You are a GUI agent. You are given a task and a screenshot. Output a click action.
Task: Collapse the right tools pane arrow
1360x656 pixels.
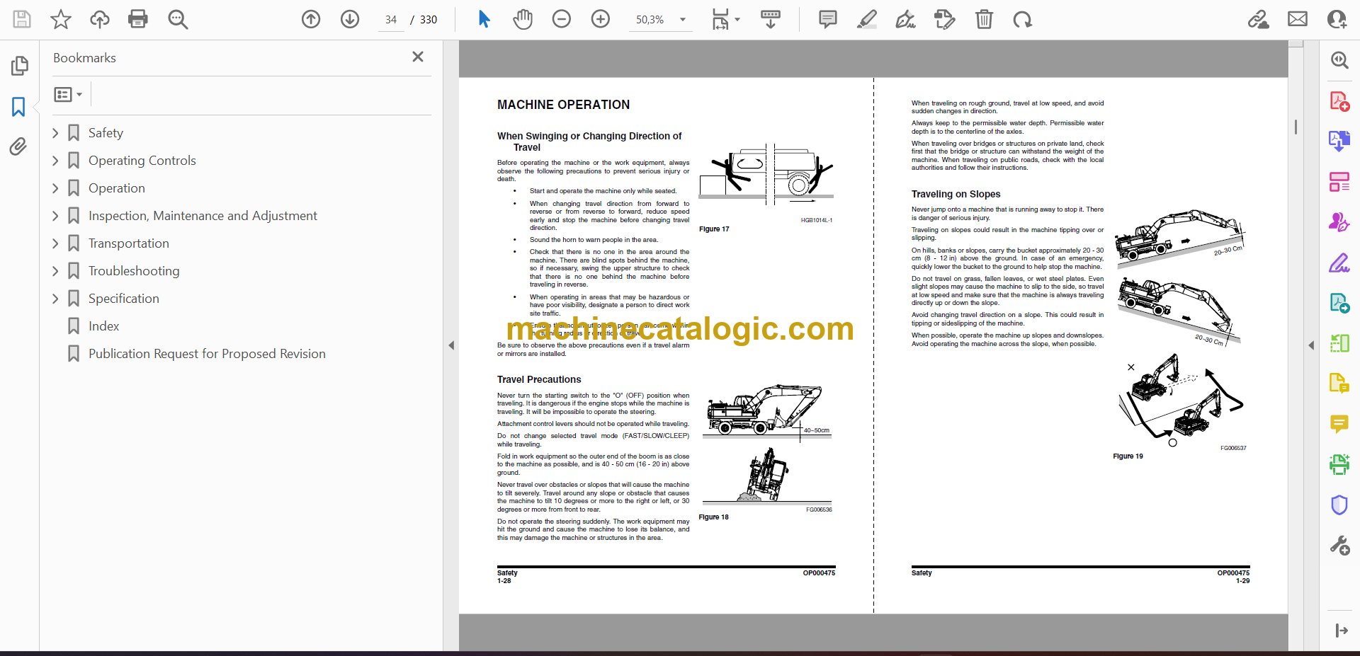pos(1311,345)
